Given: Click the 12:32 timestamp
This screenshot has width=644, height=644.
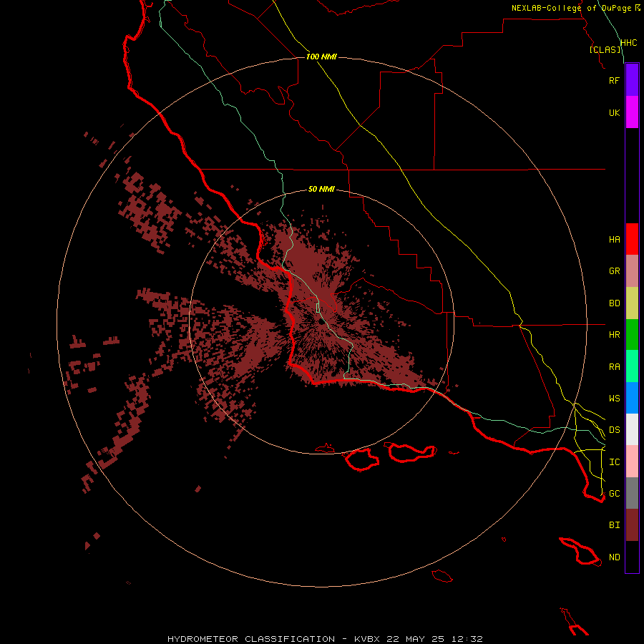Looking at the screenshot, I should [x=467, y=639].
